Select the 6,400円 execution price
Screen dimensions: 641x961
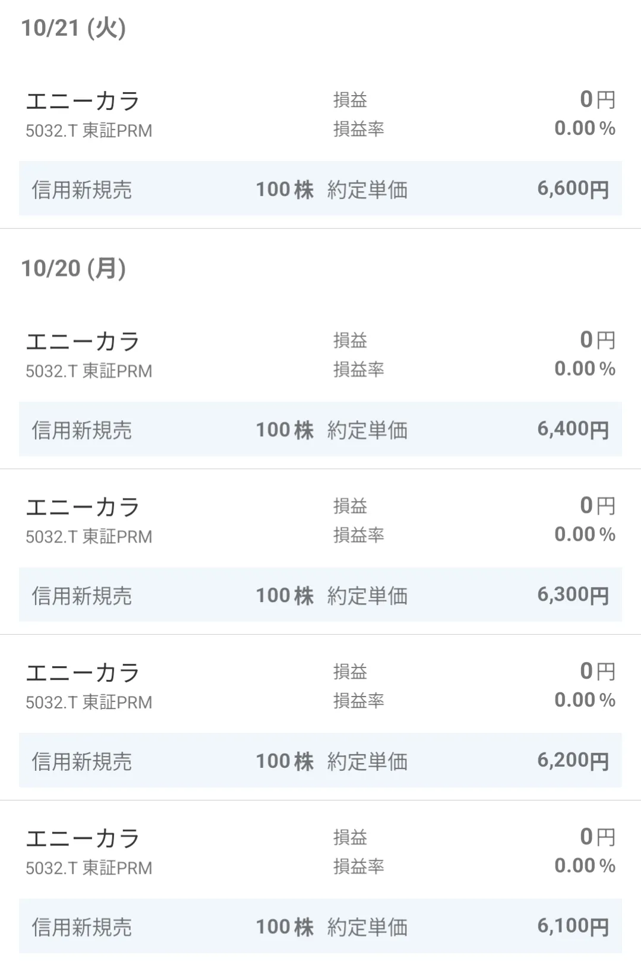pos(573,429)
